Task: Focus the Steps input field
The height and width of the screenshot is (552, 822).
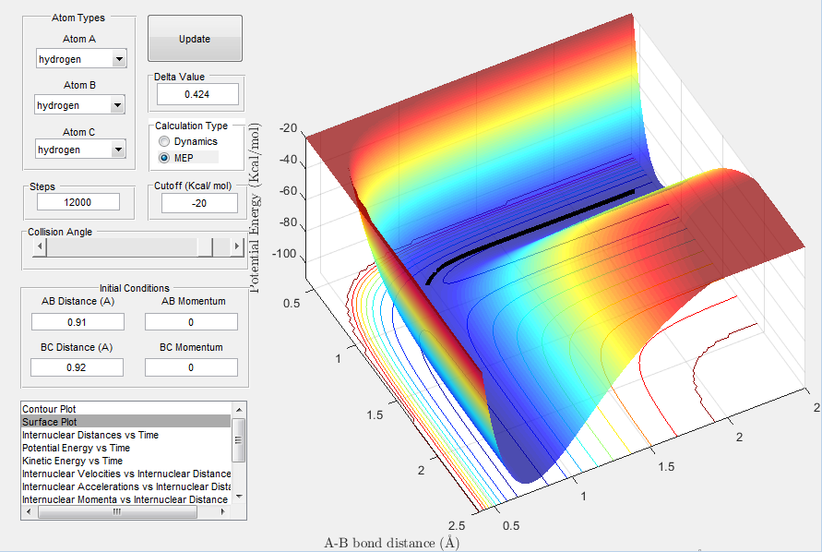Action: click(77, 202)
